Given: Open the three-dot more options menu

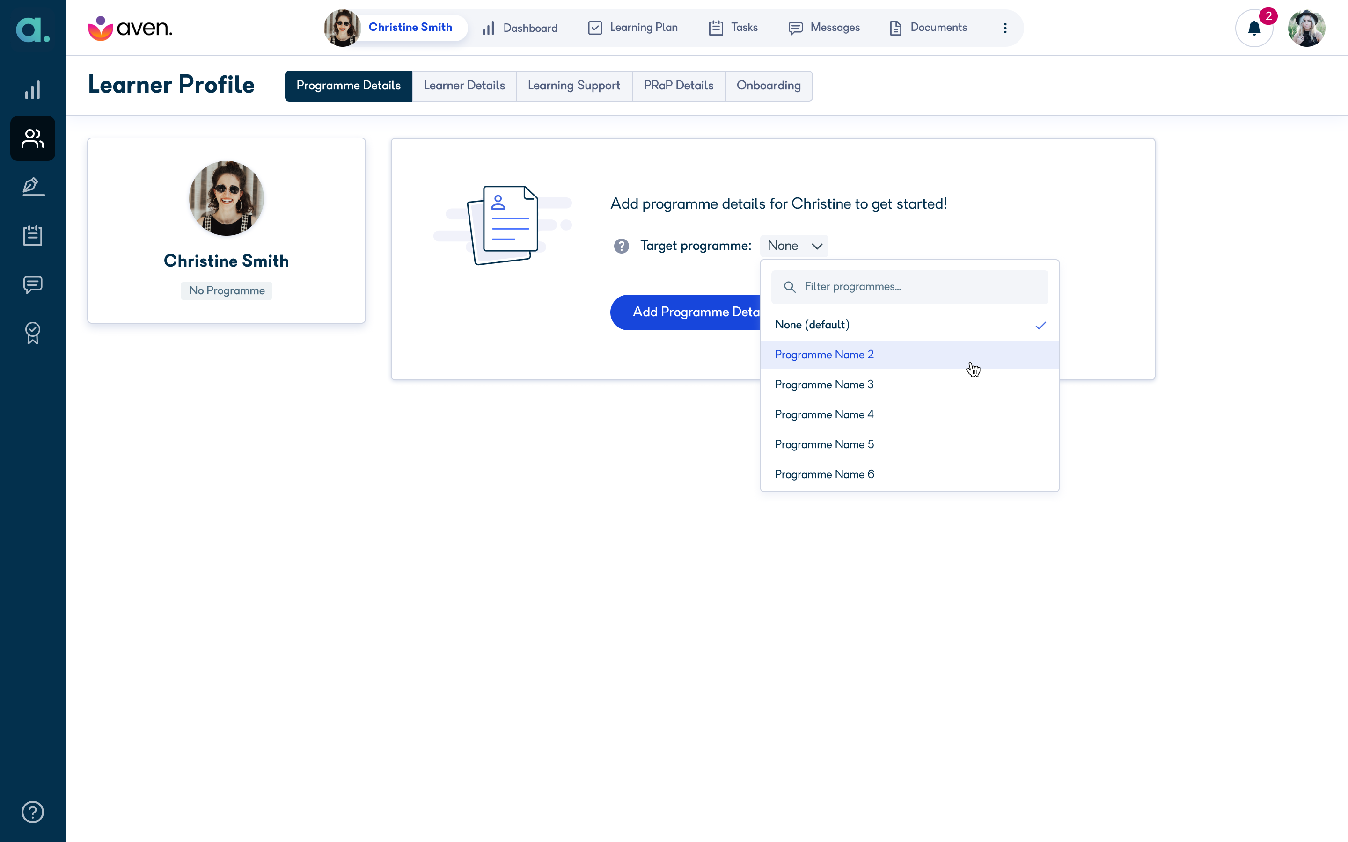Looking at the screenshot, I should click(1005, 28).
